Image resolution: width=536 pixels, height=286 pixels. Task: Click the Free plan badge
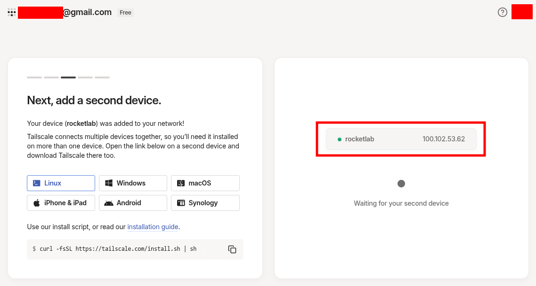coord(125,13)
